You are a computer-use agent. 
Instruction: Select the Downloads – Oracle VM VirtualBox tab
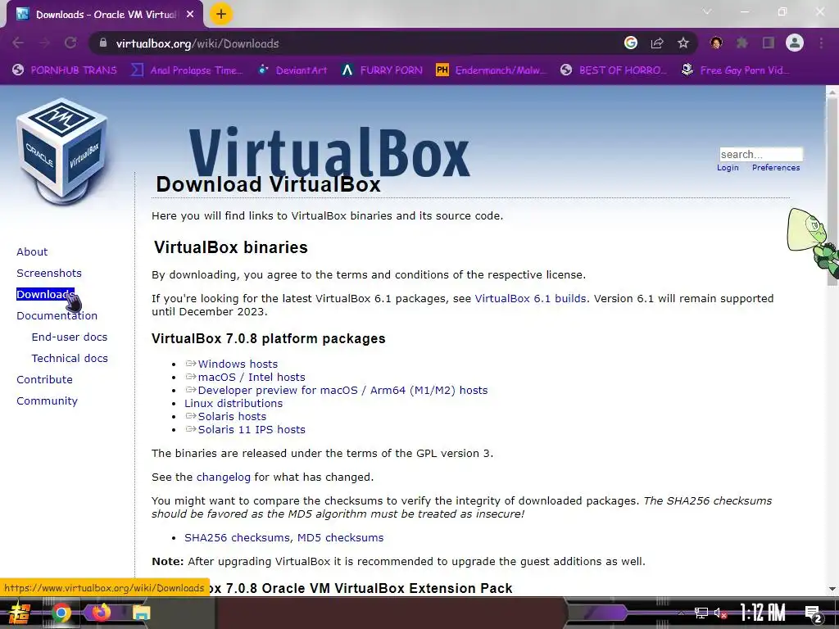click(105, 15)
